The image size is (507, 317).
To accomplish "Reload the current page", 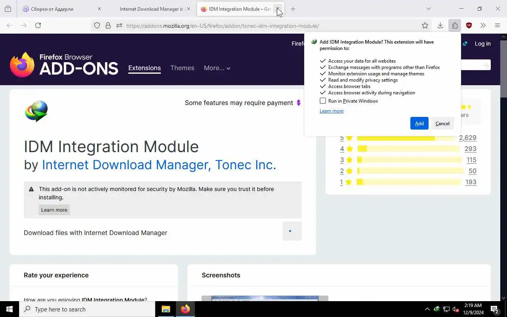I will tap(38, 25).
